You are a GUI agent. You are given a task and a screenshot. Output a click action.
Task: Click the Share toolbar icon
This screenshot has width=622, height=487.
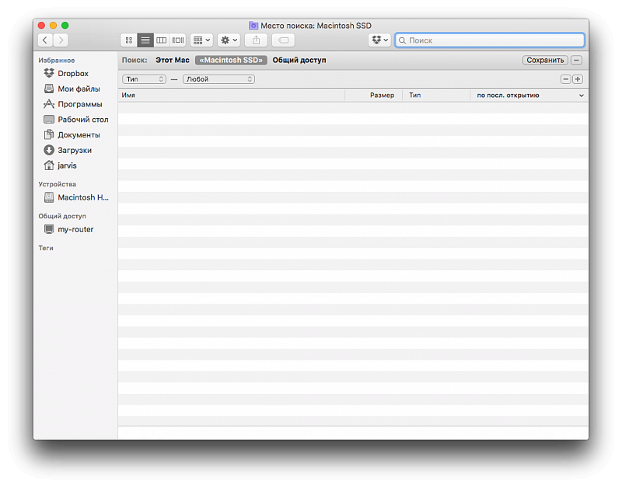tap(256, 40)
